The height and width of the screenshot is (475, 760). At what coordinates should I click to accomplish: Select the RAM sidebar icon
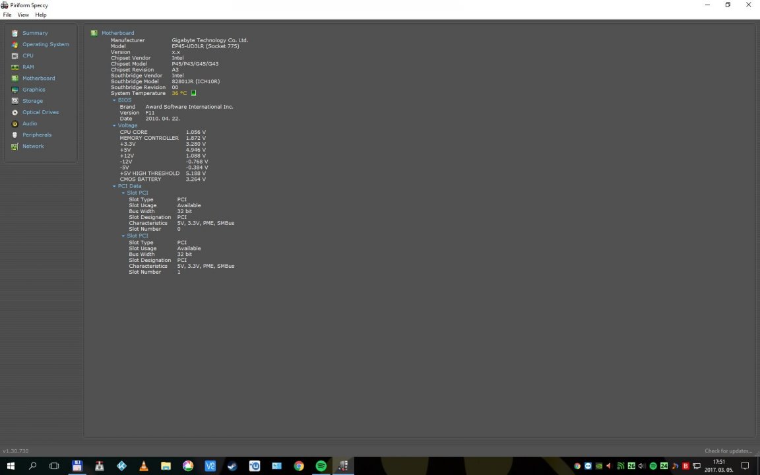15,67
